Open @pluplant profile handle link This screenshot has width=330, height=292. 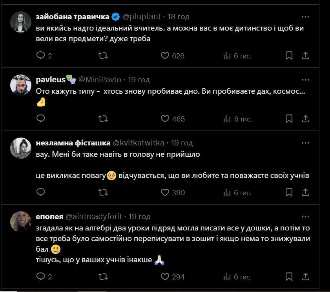[x=143, y=16]
